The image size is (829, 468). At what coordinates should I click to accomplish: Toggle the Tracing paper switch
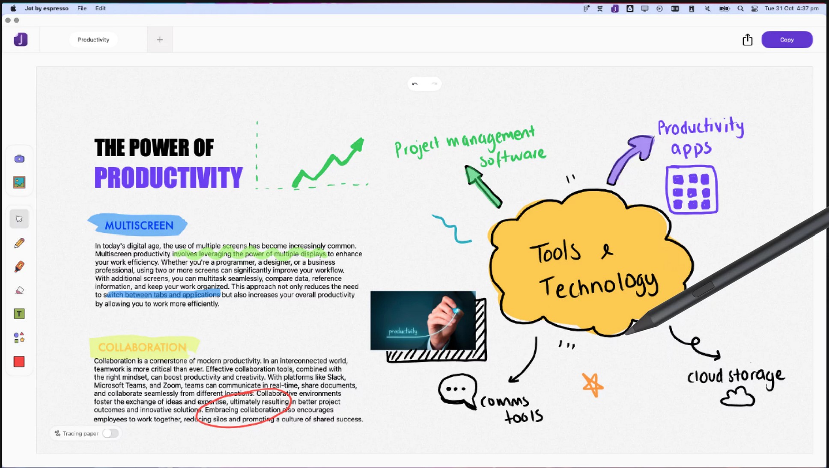coord(110,433)
